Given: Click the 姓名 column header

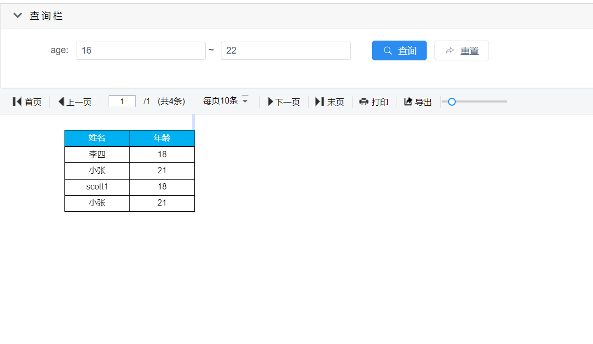Looking at the screenshot, I should point(97,138).
